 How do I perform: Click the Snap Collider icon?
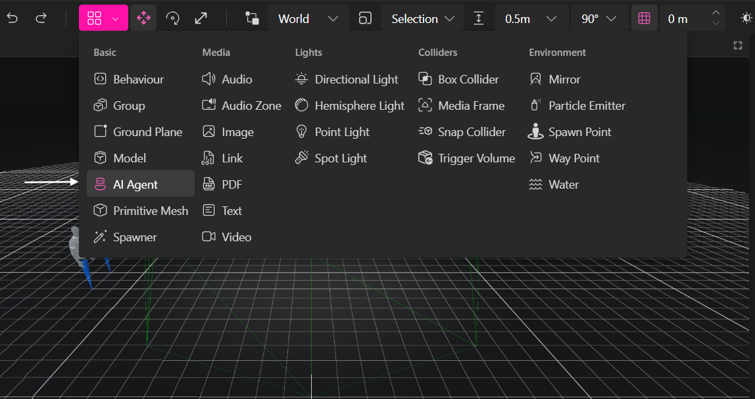pyautogui.click(x=425, y=131)
